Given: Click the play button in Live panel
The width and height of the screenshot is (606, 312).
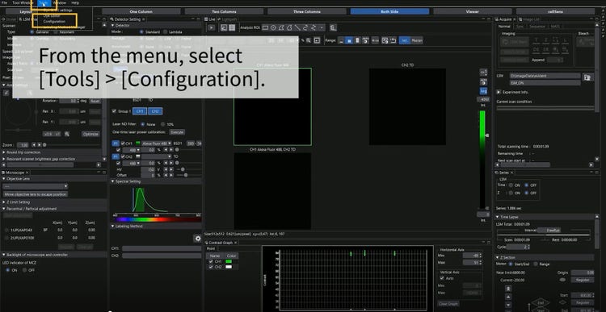Looking at the screenshot, I should [211, 27].
